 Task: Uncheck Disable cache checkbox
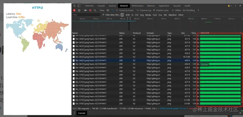[154, 10]
